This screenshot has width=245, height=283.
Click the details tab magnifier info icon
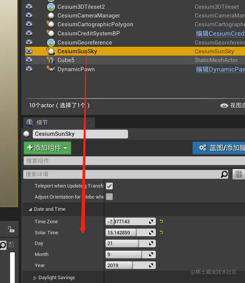[30, 122]
